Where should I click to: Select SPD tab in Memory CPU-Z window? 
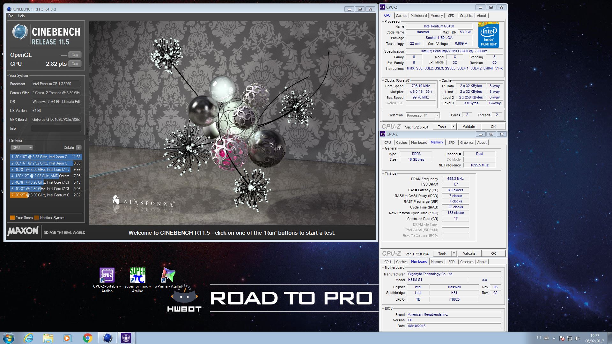(x=451, y=143)
